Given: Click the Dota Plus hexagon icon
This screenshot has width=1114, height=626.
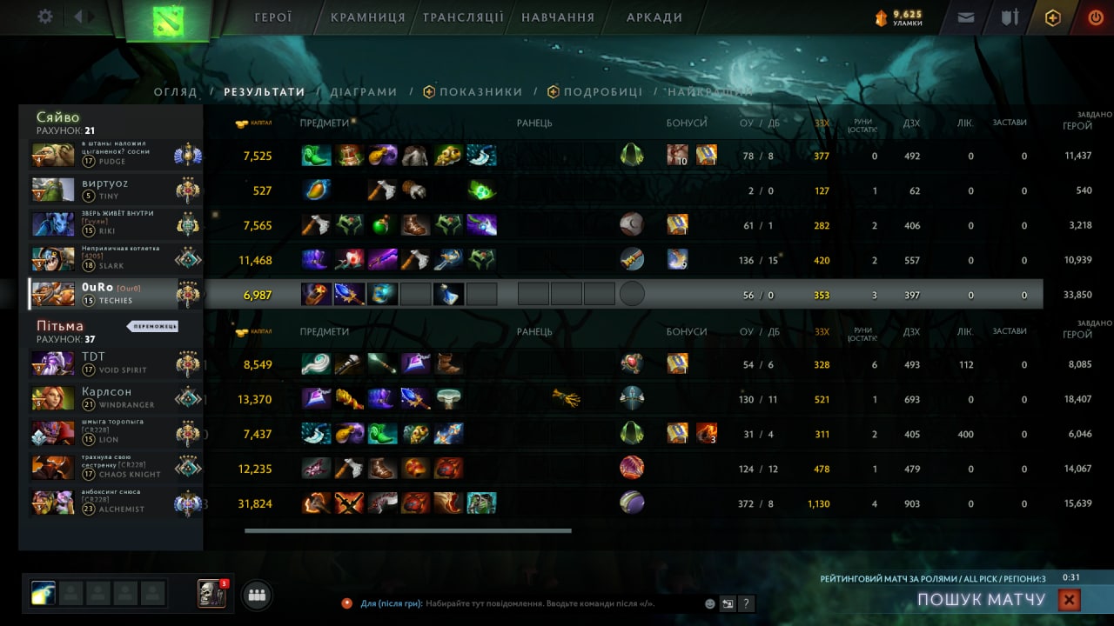Looking at the screenshot, I should [x=1053, y=17].
